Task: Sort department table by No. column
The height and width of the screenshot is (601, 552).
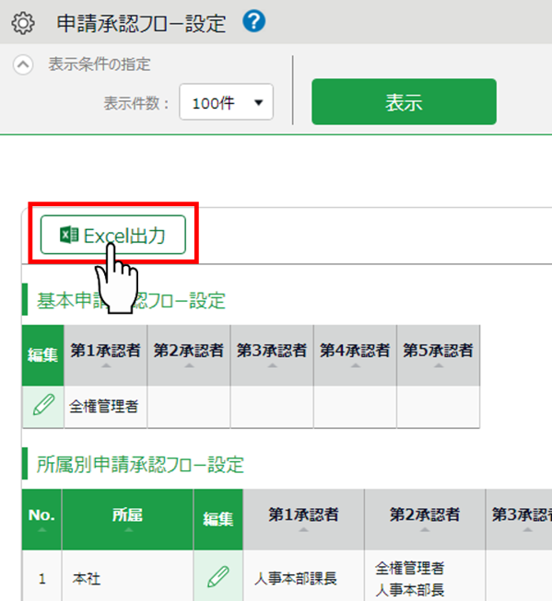Action: coord(41,519)
